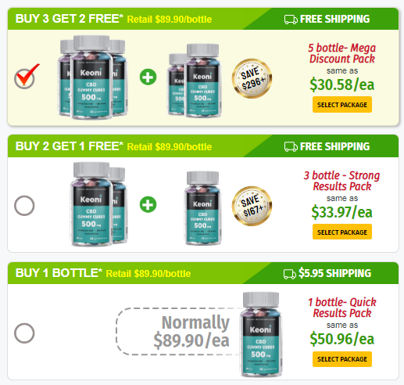Click truck icon in top Free Shipping banner
This screenshot has height=385, width=404.
tap(291, 20)
